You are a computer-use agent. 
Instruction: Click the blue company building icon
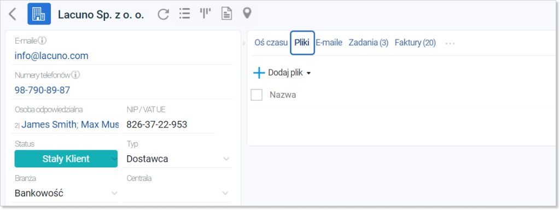[39, 14]
